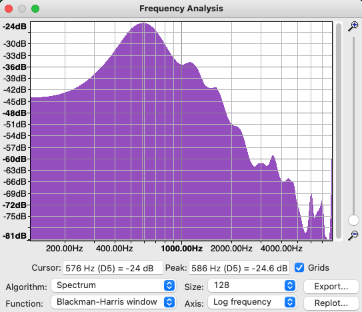Uncheck the Grids checkbox
Image resolution: width=362 pixels, height=312 pixels.
[x=299, y=267]
